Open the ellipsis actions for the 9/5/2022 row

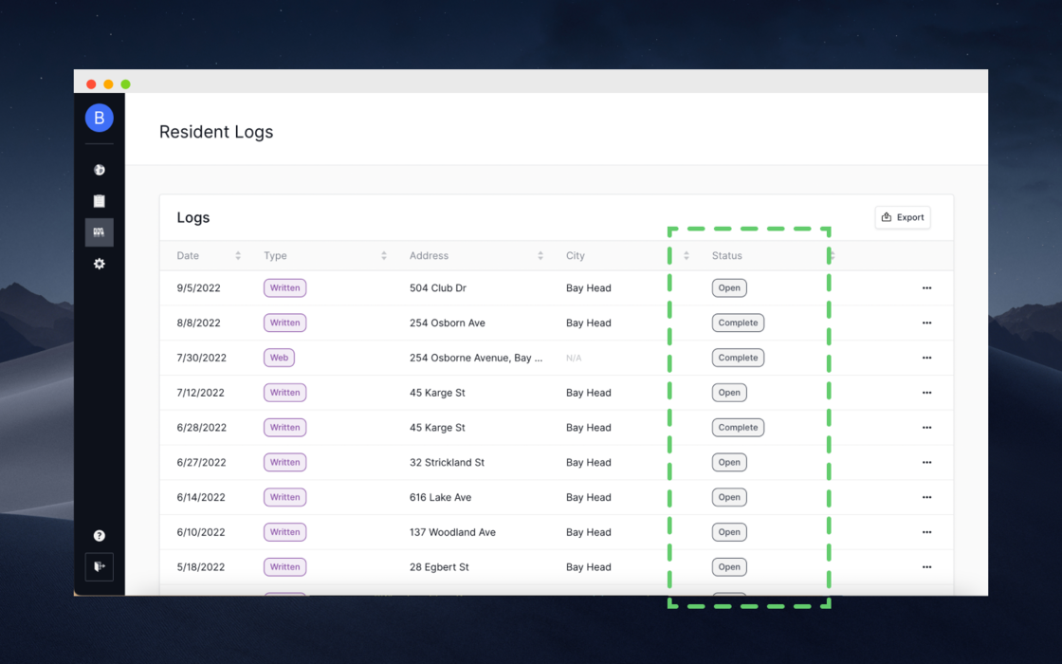point(926,287)
